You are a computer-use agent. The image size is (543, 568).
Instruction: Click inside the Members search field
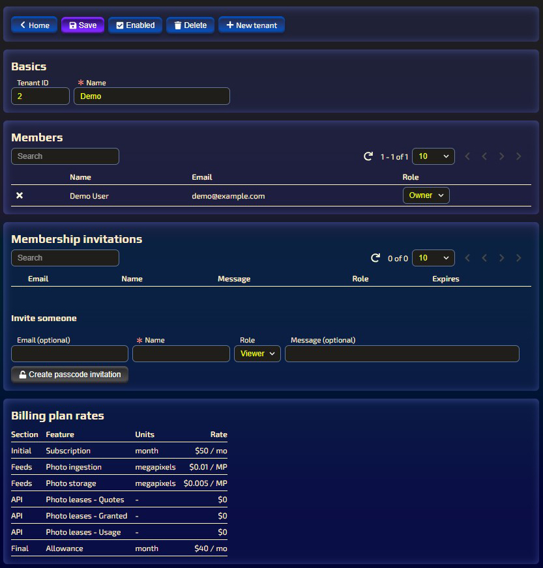point(65,156)
